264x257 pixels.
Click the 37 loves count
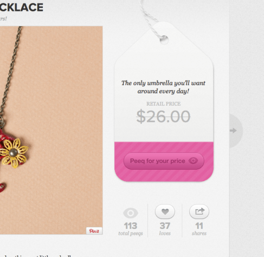(165, 226)
